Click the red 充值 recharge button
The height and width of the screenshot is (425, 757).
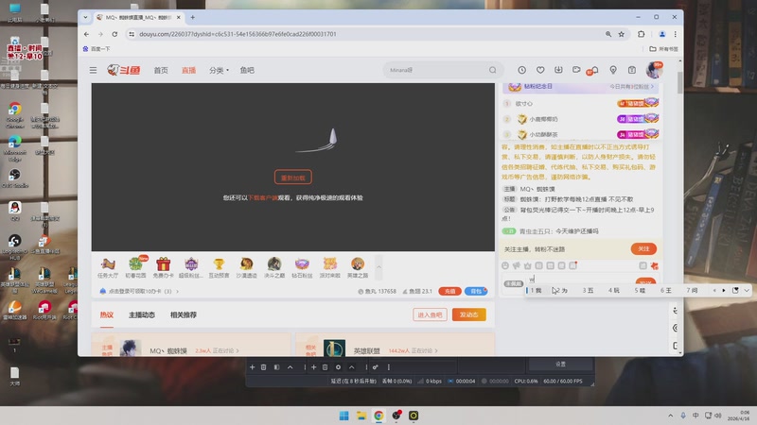(449, 291)
